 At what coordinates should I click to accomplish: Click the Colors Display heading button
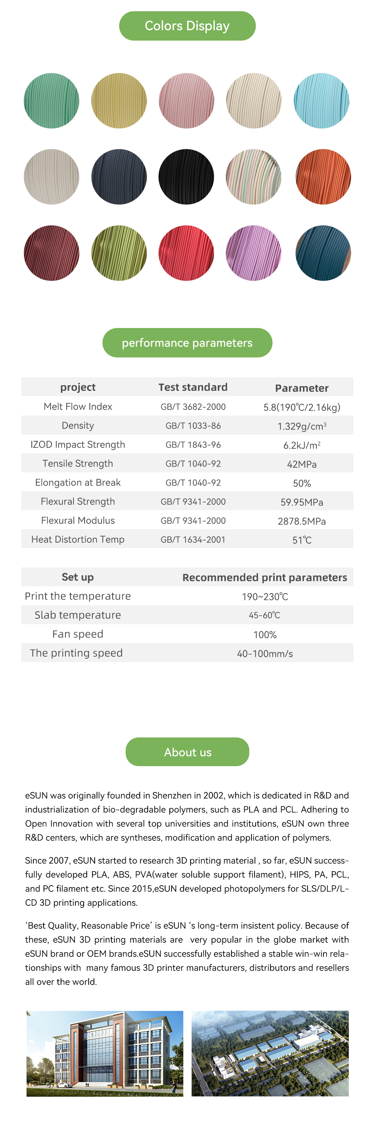point(187,26)
